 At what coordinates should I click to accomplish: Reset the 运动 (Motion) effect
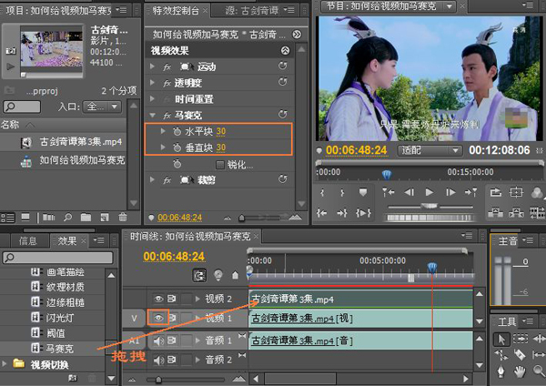click(283, 66)
